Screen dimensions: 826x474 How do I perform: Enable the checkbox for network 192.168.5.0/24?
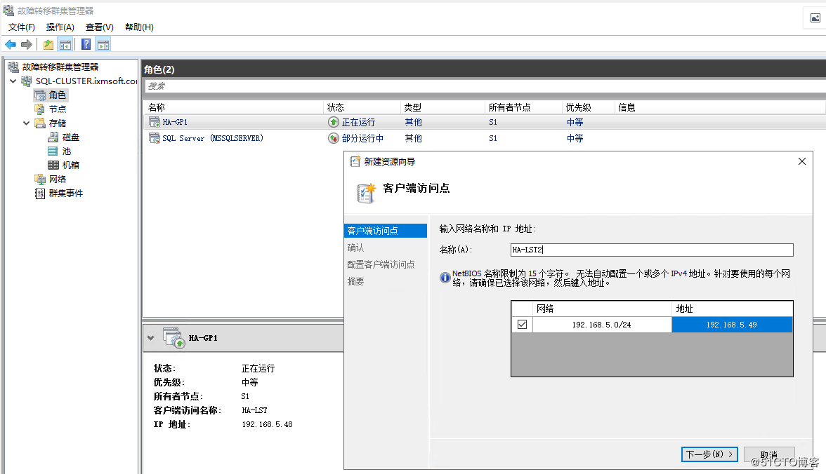(x=520, y=324)
